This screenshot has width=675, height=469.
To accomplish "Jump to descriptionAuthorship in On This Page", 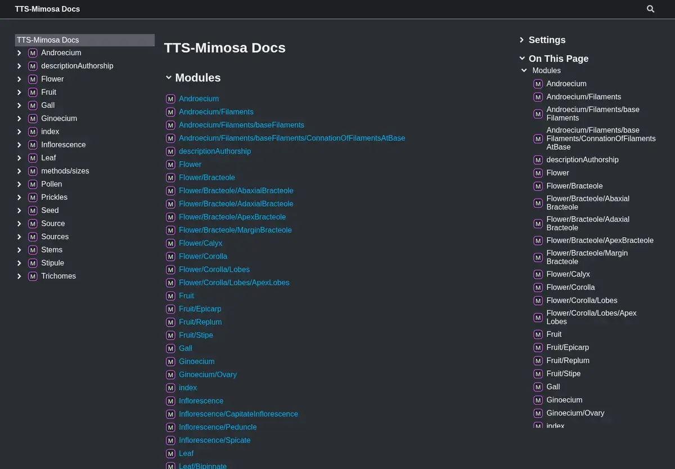I will coord(583,160).
